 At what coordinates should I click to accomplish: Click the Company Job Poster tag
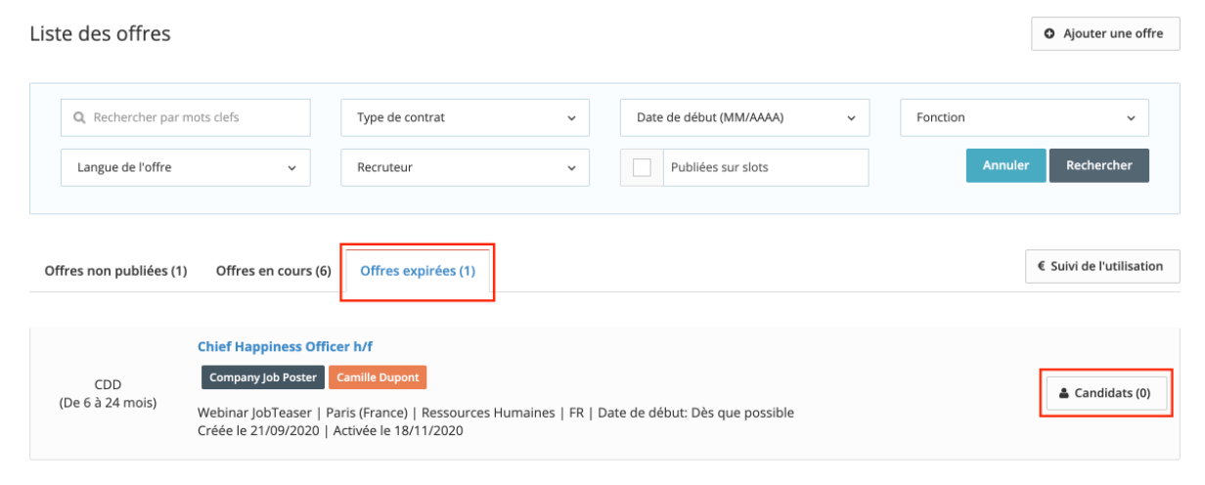click(x=262, y=377)
